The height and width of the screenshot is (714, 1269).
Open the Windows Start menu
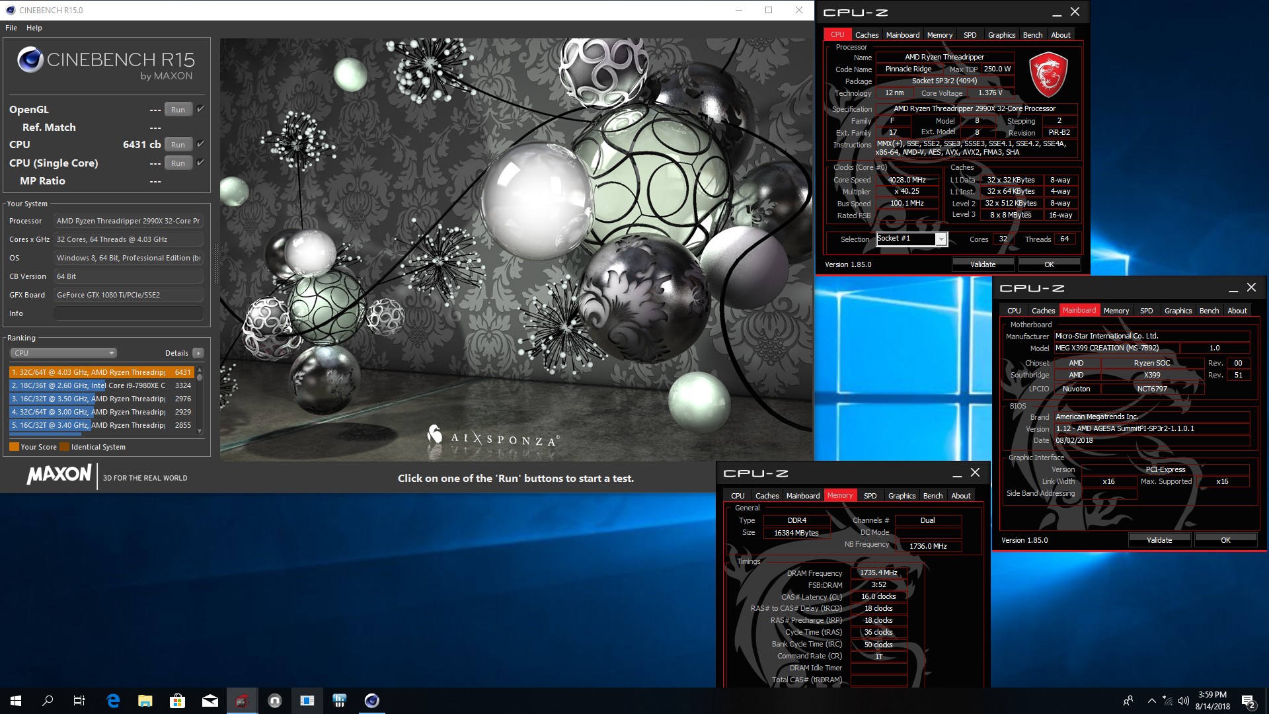pyautogui.click(x=16, y=701)
